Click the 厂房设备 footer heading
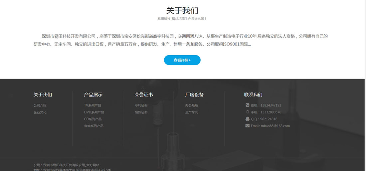Image resolution: width=366 pixels, height=171 pixels. (194, 95)
